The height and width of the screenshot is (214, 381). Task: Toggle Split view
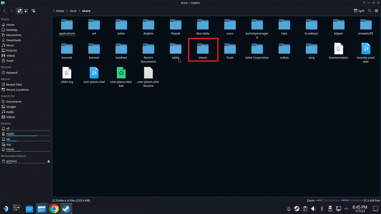tap(359, 11)
